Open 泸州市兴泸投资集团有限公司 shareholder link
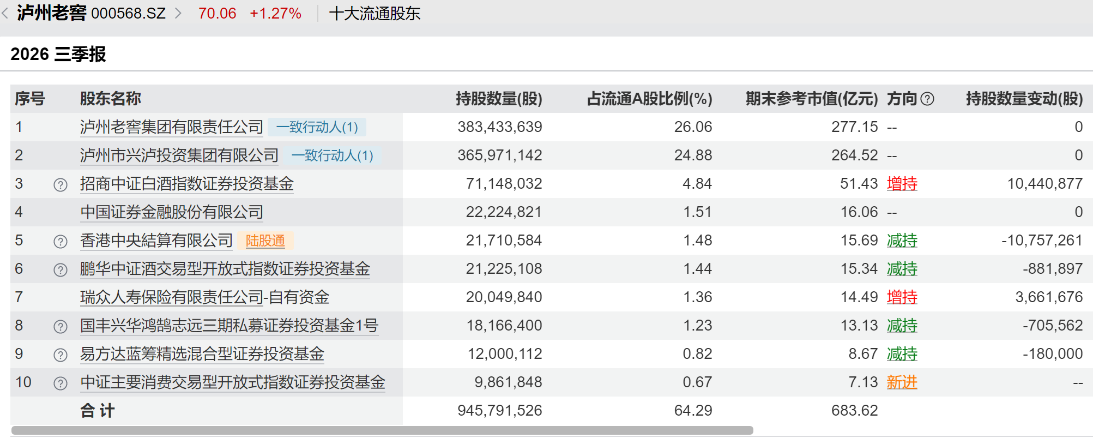This screenshot has width=1093, height=444. pyautogui.click(x=179, y=155)
